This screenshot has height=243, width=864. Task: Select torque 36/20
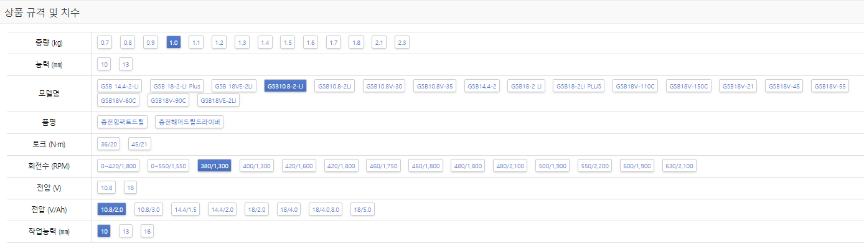(x=108, y=144)
